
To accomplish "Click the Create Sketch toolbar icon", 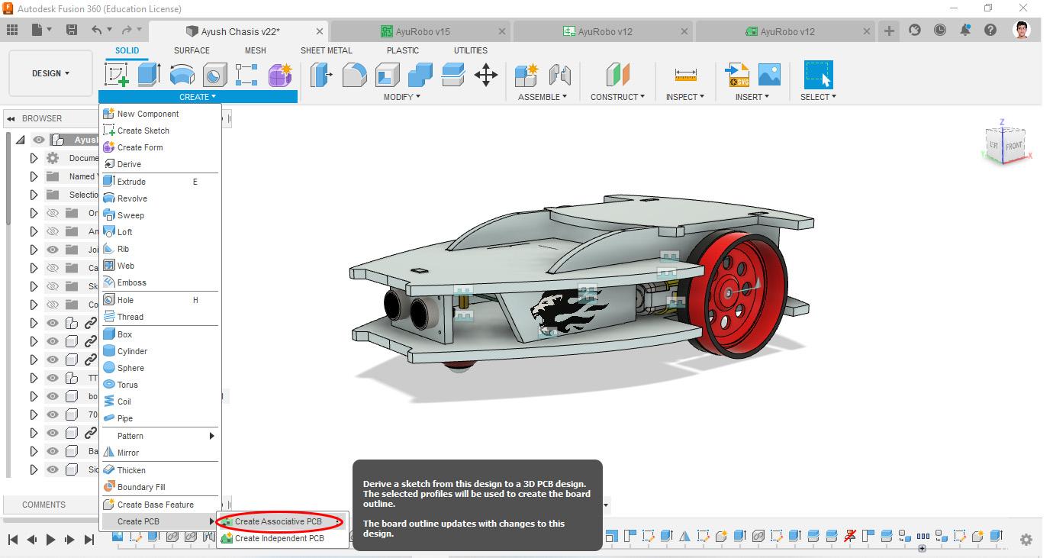I will (116, 75).
